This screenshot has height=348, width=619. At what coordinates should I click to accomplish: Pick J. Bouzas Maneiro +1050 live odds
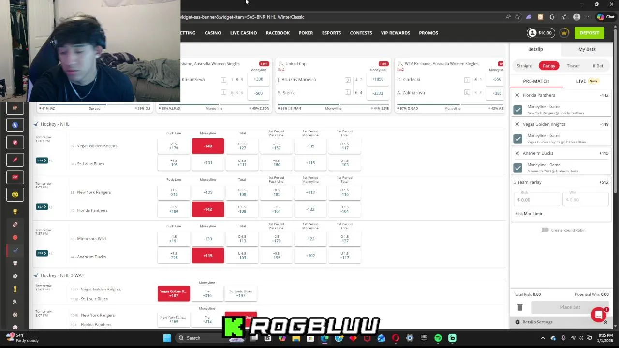coord(378,79)
